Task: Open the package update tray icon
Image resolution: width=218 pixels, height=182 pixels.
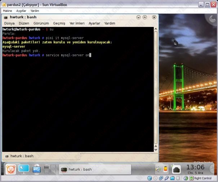Action: 176,169
